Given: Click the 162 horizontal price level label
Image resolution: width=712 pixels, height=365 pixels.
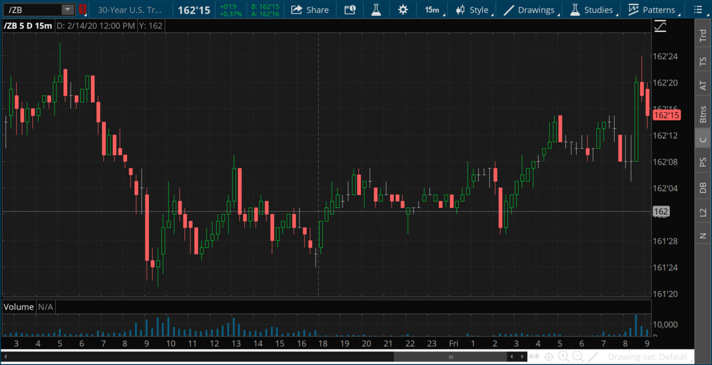Looking at the screenshot, I should (660, 212).
